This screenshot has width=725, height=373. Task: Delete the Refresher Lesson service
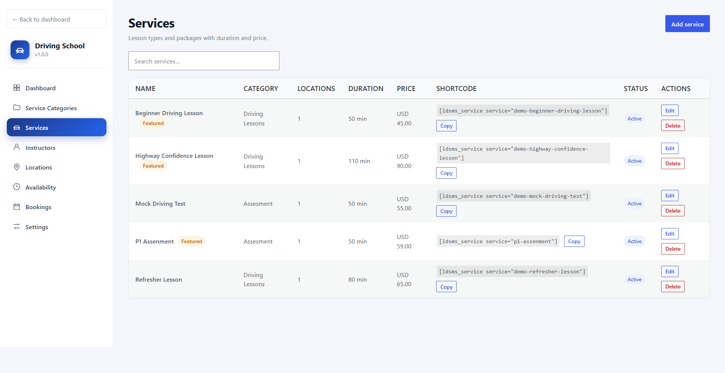[673, 287]
